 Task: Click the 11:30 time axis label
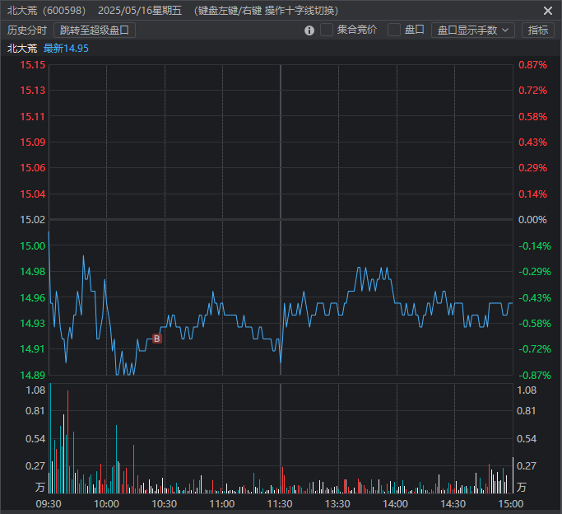click(x=281, y=503)
